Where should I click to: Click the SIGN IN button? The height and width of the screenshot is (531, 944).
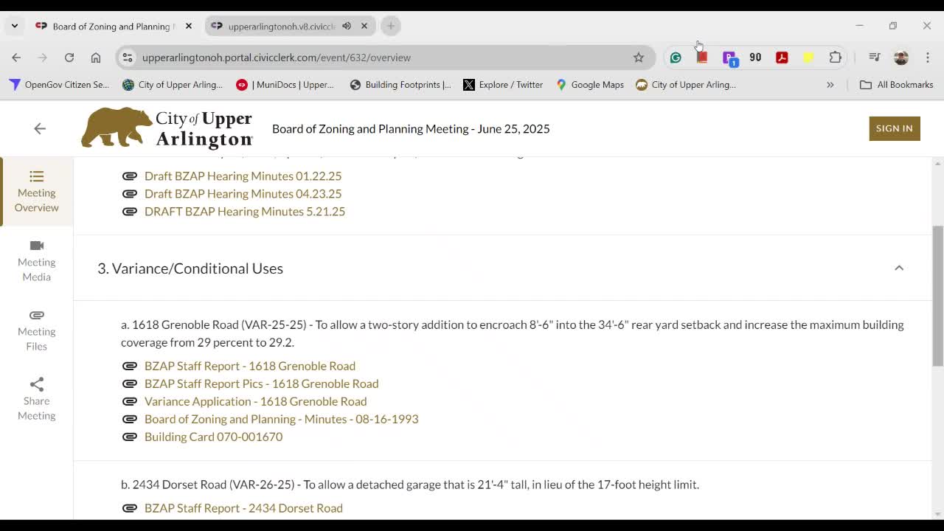pyautogui.click(x=894, y=128)
